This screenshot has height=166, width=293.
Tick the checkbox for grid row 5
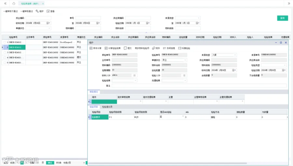[x=5, y=63]
